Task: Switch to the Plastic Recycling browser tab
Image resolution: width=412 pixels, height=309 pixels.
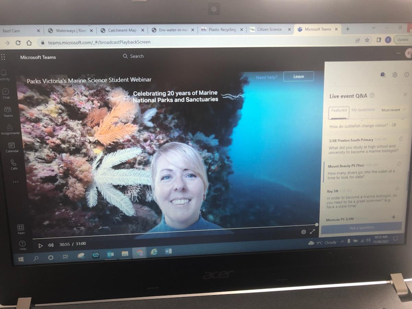Action: pyautogui.click(x=222, y=30)
